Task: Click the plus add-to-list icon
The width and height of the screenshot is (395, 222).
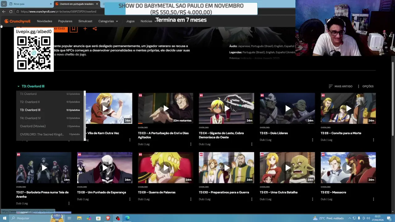Action: 85,29
